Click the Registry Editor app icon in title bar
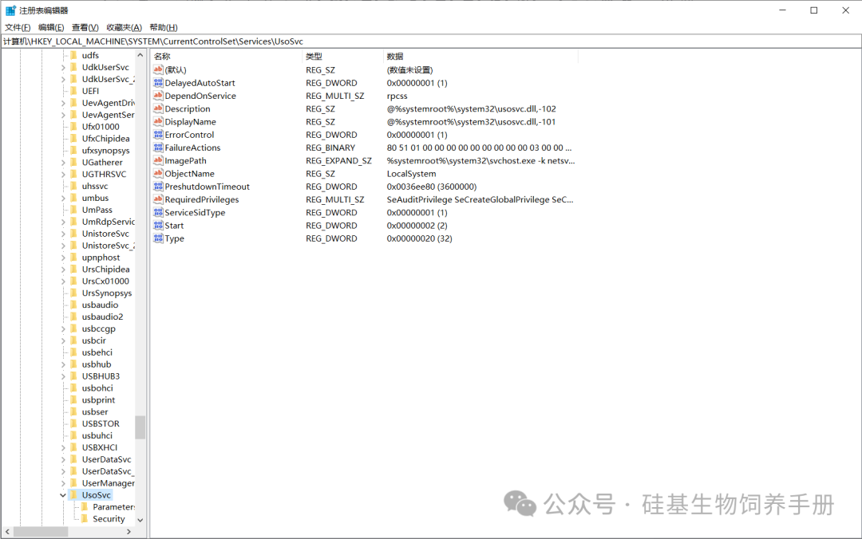This screenshot has width=862, height=539. pos(10,10)
